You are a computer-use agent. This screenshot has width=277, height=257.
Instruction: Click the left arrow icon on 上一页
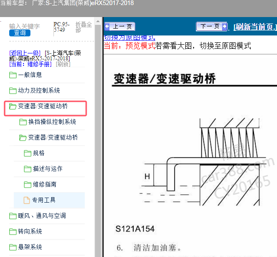(107, 26)
